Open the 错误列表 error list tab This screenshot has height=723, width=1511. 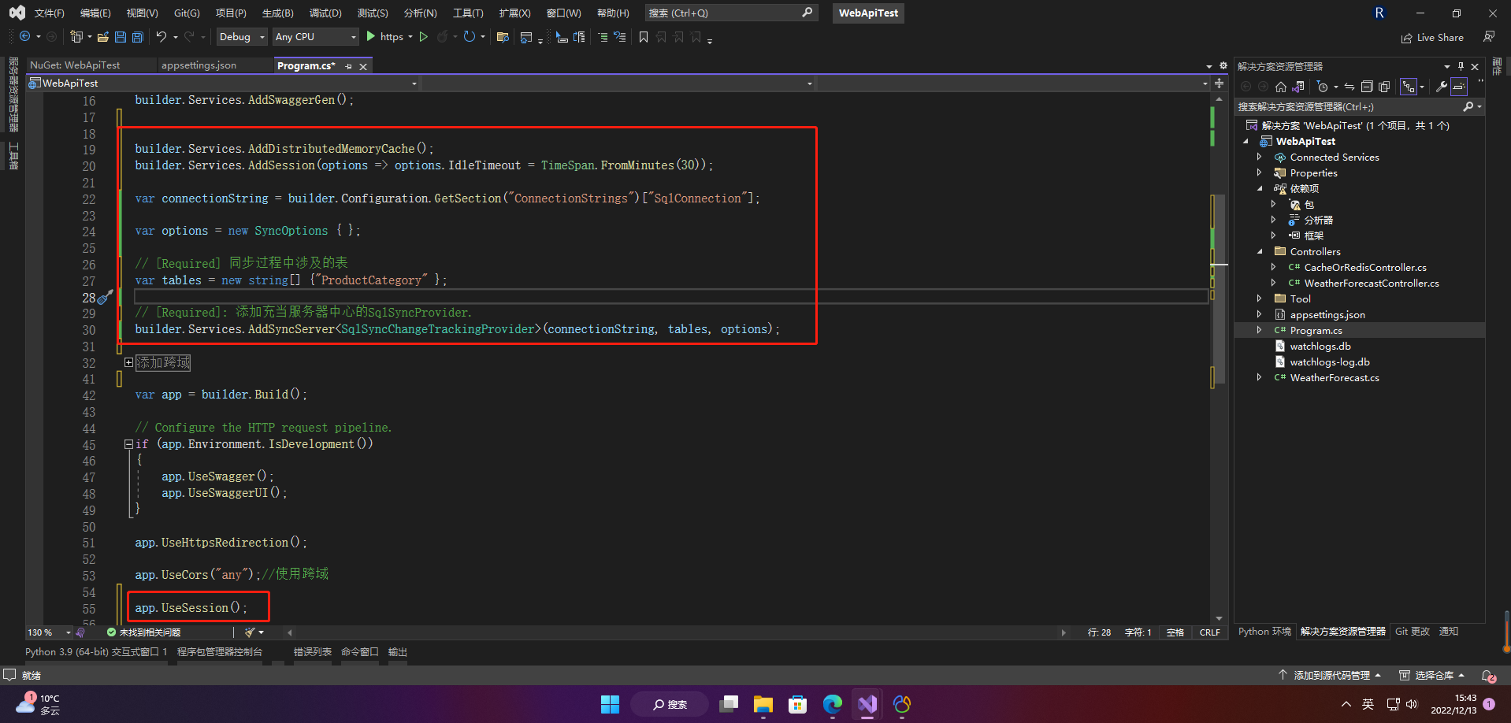tap(313, 652)
